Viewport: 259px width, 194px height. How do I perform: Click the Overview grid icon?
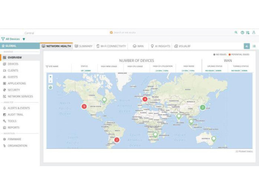tap(4, 57)
